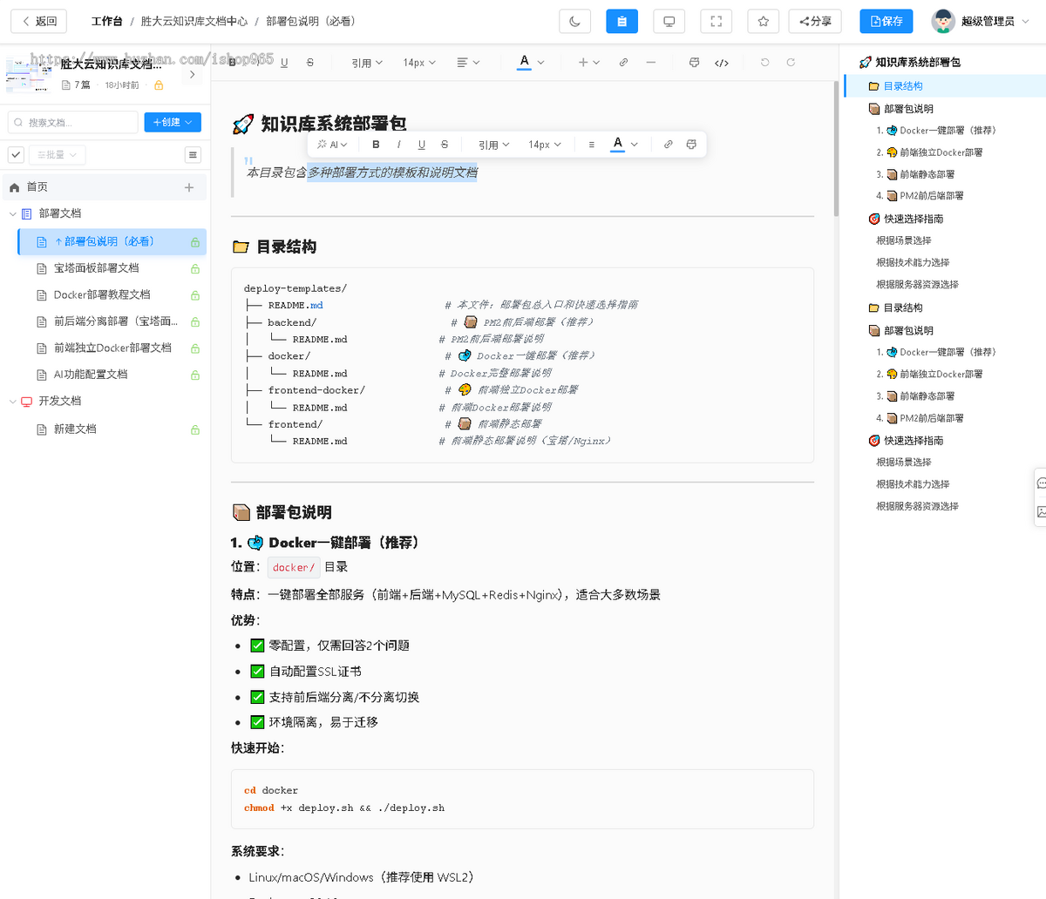Open 宝塔面板部署文档 in the sidebar
The height and width of the screenshot is (899, 1046).
tap(96, 268)
